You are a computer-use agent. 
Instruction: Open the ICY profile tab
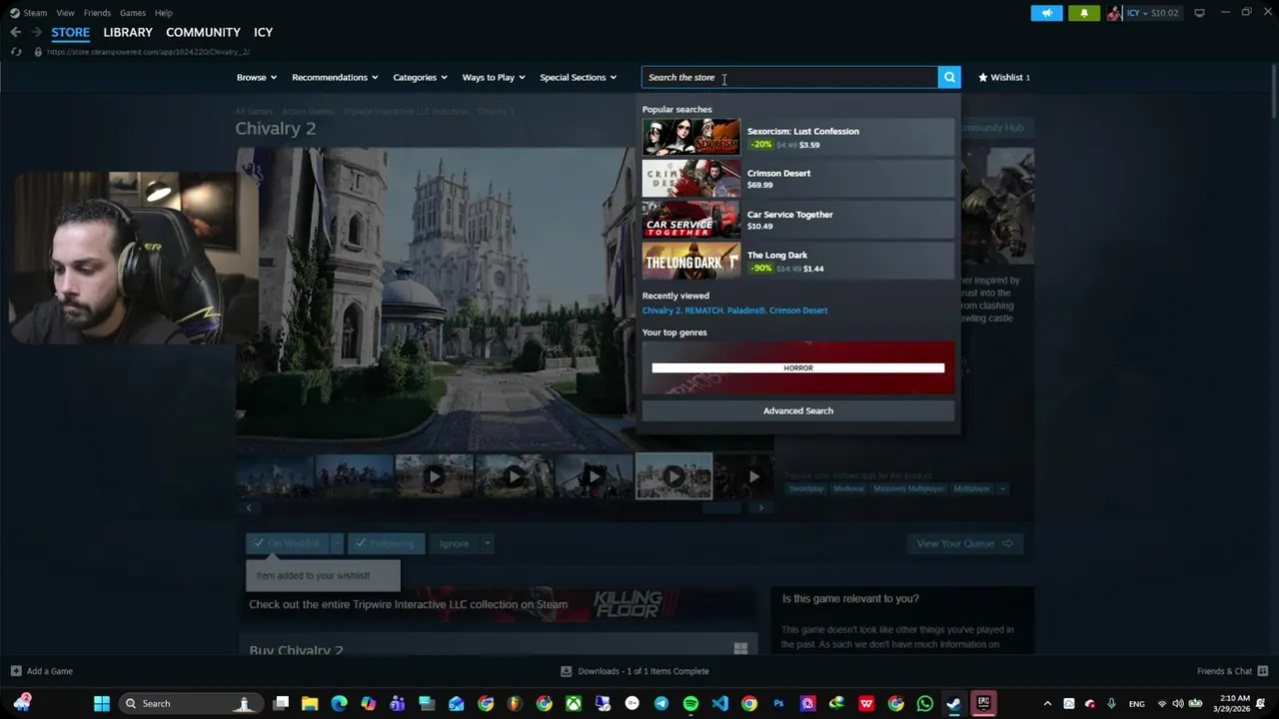click(263, 32)
